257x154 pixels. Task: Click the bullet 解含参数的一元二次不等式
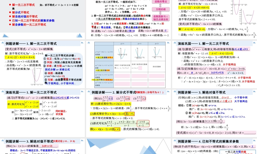(29, 25)
